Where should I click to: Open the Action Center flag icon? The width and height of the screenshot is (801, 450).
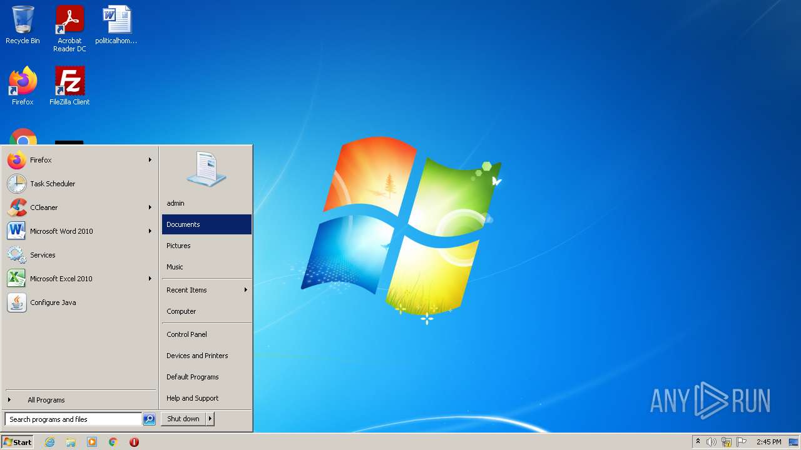tap(742, 442)
